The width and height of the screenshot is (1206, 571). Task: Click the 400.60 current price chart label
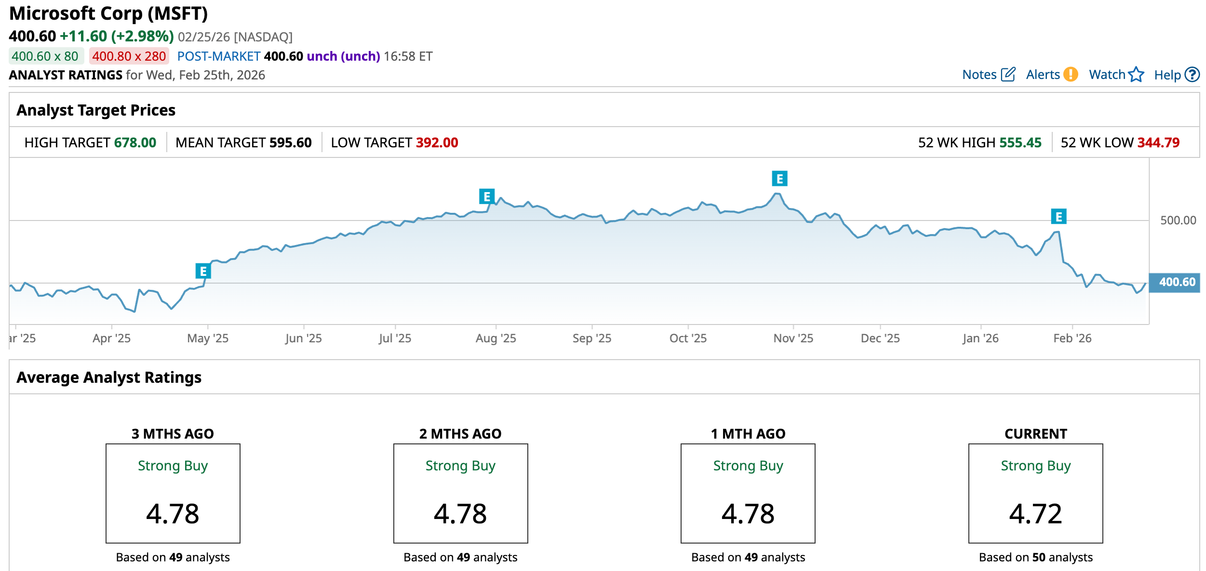pyautogui.click(x=1176, y=282)
